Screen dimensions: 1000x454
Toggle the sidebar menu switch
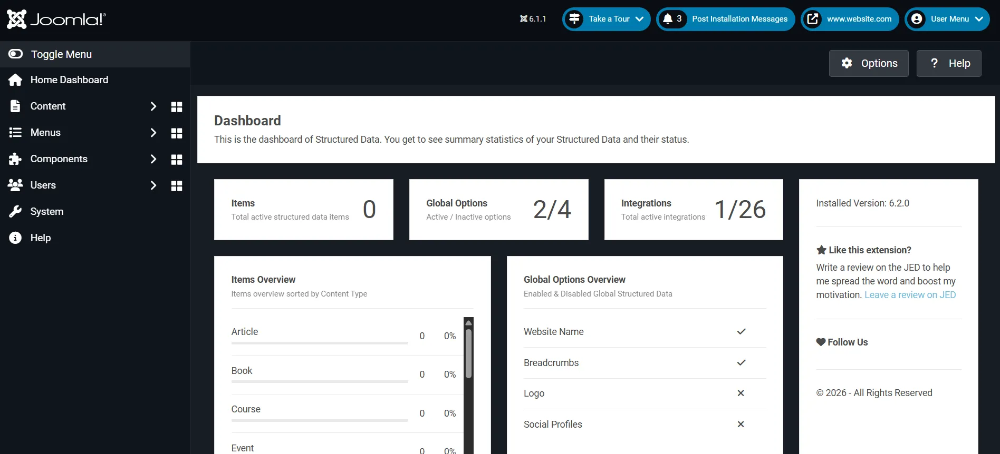[x=16, y=54]
